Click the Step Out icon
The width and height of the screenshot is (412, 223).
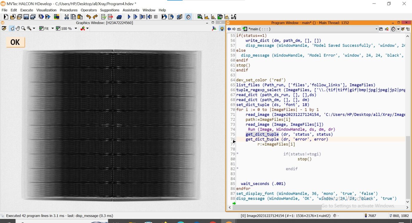pyautogui.click(x=149, y=17)
